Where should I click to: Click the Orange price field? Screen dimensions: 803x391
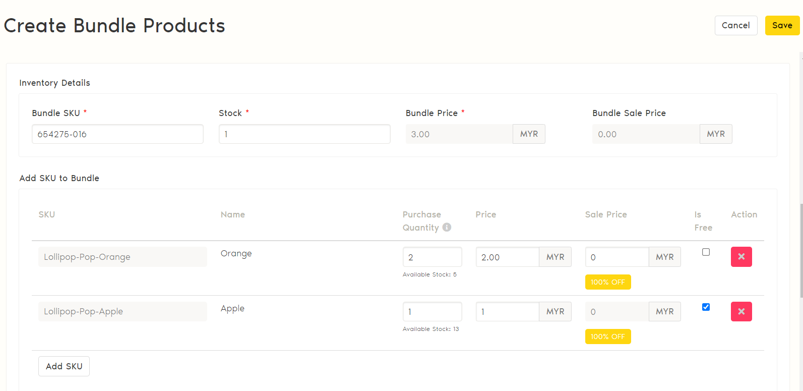point(507,257)
